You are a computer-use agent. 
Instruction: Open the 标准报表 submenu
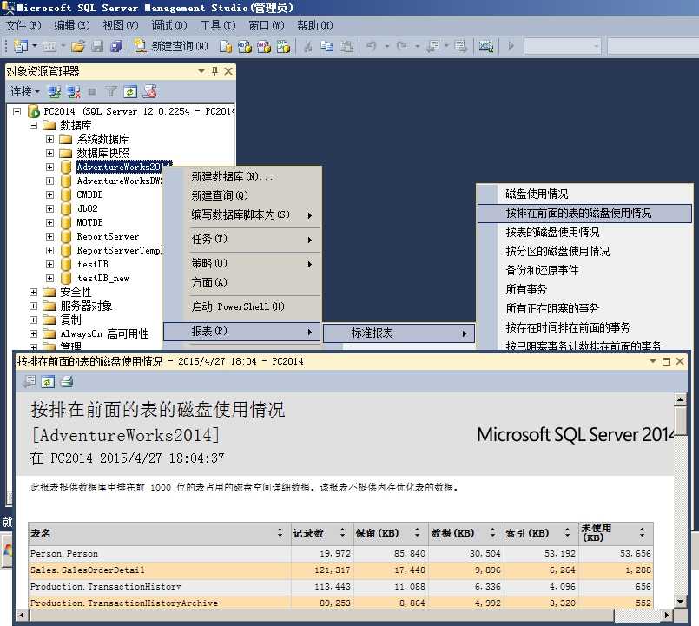click(399, 333)
